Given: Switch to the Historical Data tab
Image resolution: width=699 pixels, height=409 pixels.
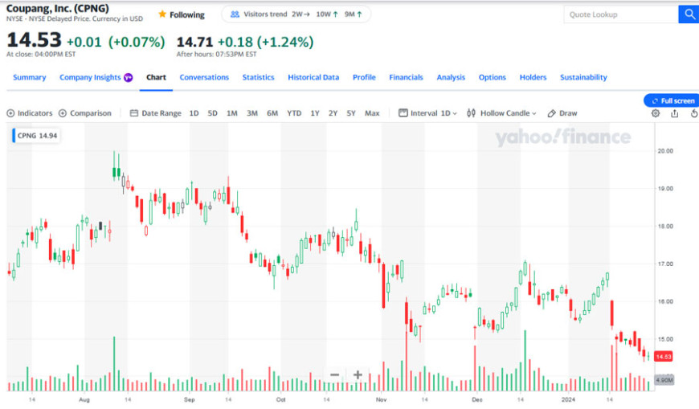Looking at the screenshot, I should tap(313, 78).
